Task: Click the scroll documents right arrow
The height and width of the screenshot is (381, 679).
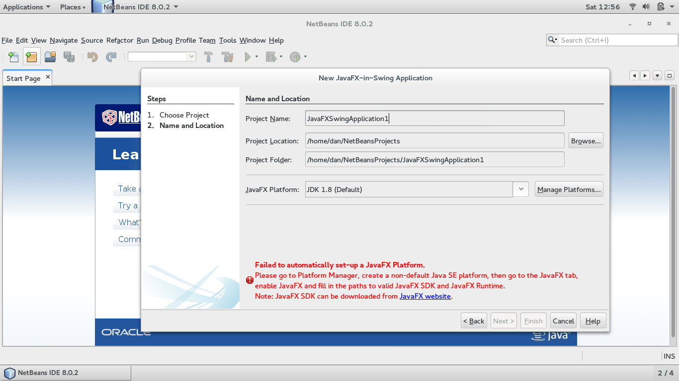Action: [645, 75]
